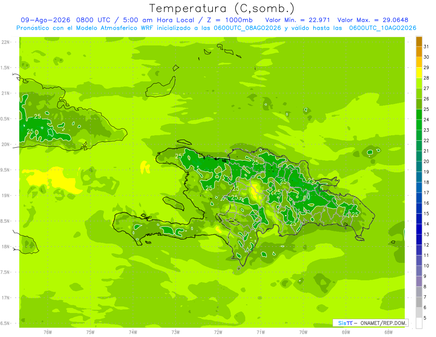The height and width of the screenshot is (337, 436).
Task: Click the "76W" longitude label
Action: point(48,332)
